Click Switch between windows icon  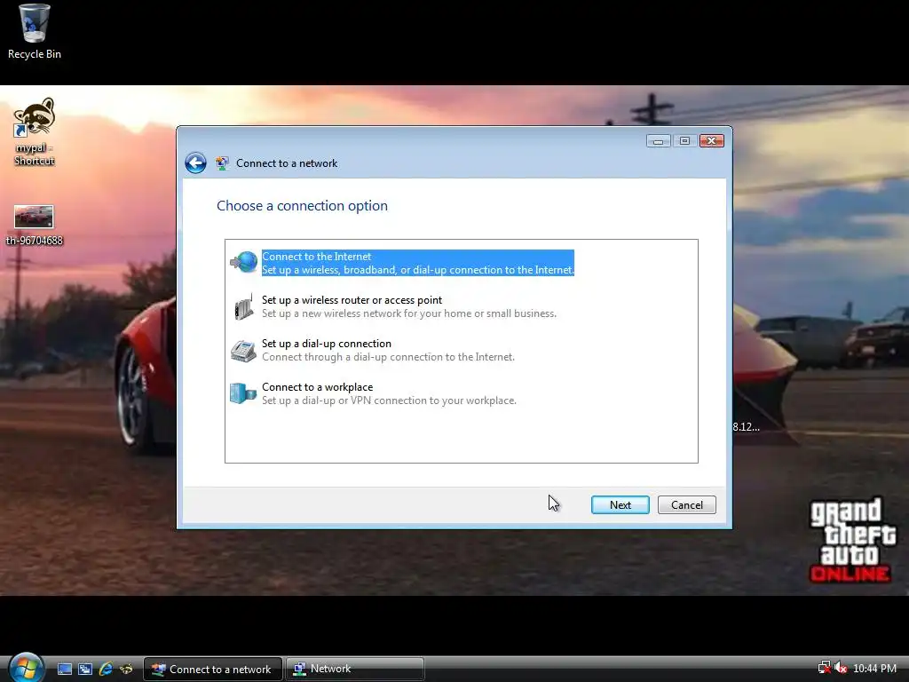[x=85, y=669]
